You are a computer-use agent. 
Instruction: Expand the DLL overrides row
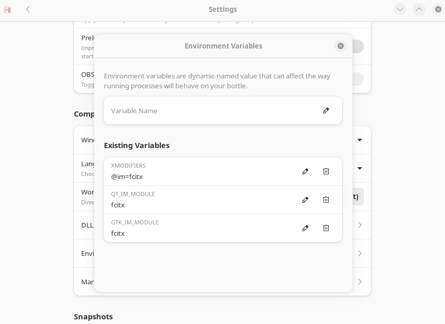[x=360, y=225]
